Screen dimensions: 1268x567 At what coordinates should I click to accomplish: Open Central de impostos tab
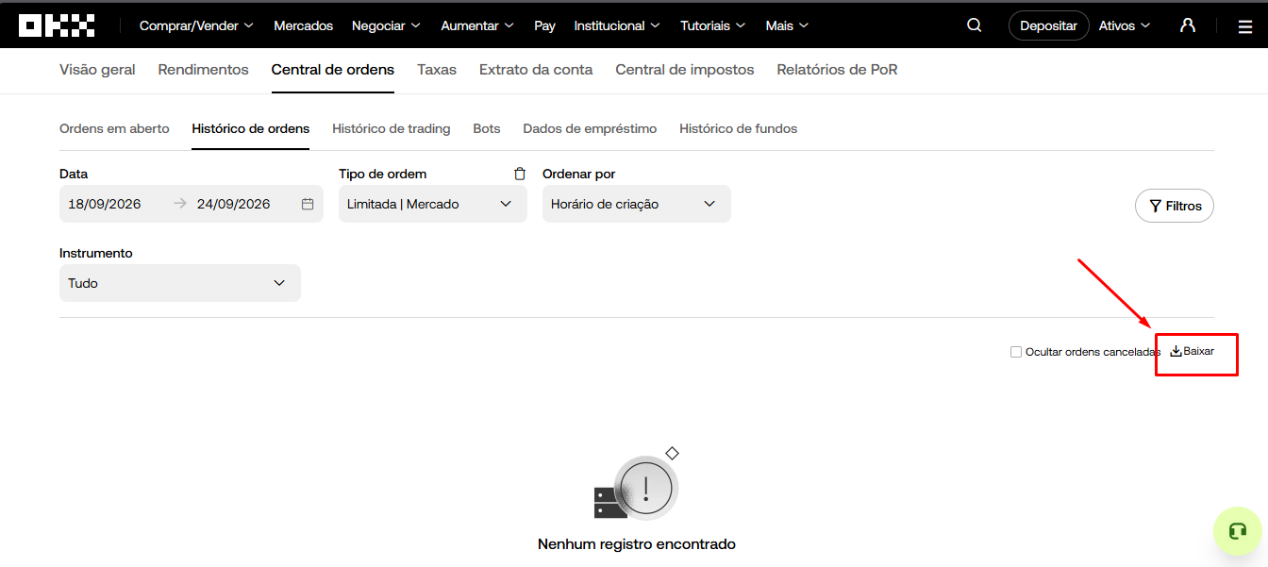[x=685, y=70]
